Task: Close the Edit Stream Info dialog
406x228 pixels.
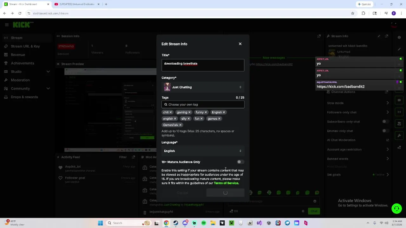Action: pos(240,44)
